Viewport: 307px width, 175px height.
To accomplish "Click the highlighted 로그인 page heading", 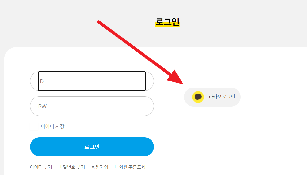I will (167, 22).
